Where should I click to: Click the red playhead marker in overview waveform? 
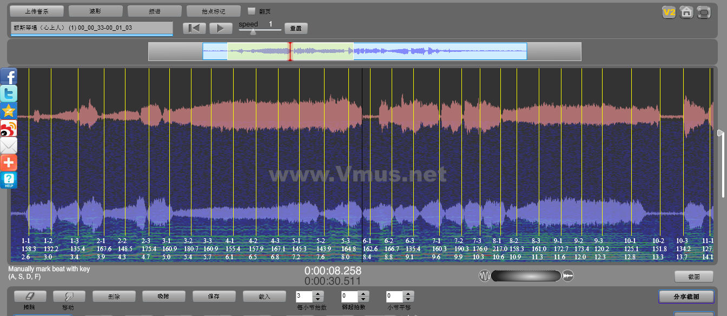point(290,51)
